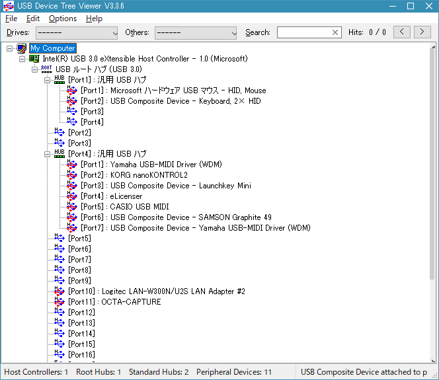This screenshot has width=439, height=380.
Task: Open the Drives dropdown
Action: (x=77, y=33)
